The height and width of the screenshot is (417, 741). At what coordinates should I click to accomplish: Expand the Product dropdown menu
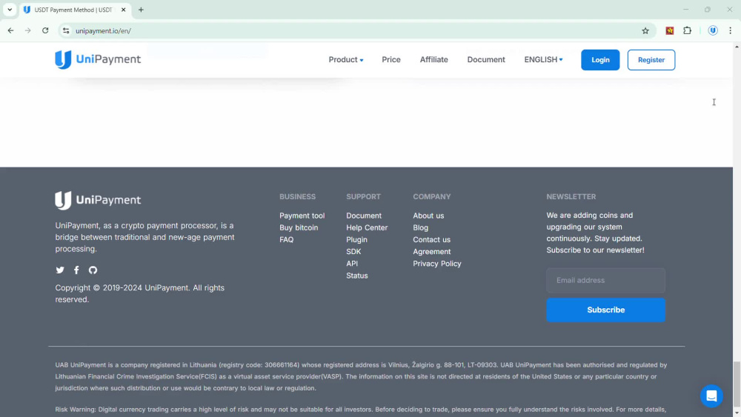(x=346, y=59)
